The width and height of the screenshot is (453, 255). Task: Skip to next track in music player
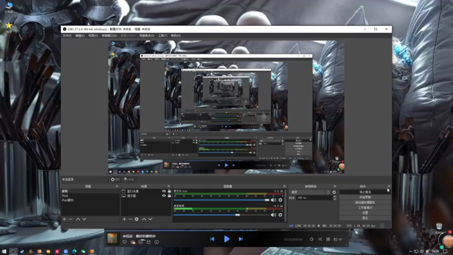tap(241, 239)
